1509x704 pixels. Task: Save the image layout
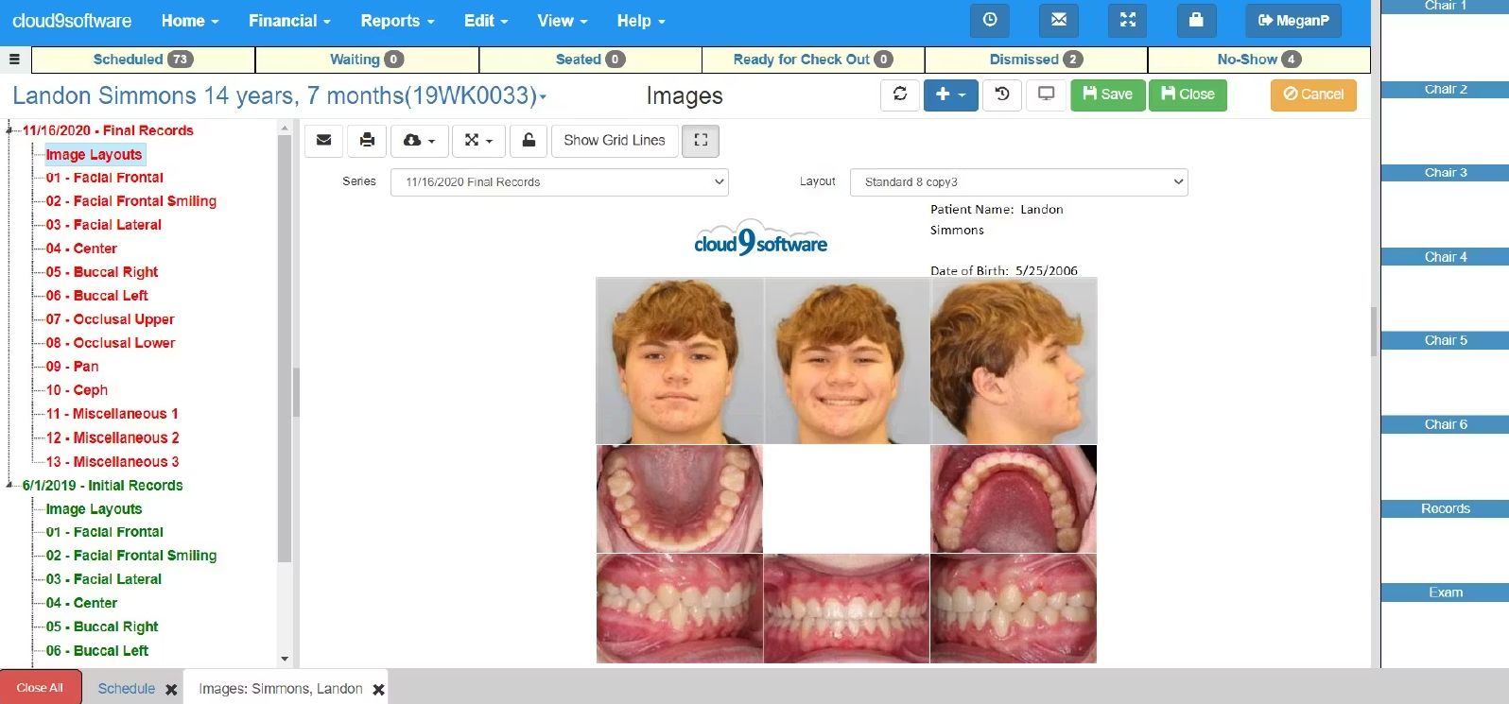tap(1107, 94)
